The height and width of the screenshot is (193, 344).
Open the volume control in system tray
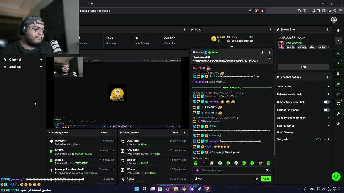[x=323, y=189]
